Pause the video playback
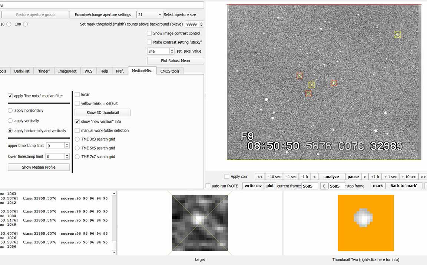Image resolution: width=427 pixels, height=265 pixels. pyautogui.click(x=353, y=177)
